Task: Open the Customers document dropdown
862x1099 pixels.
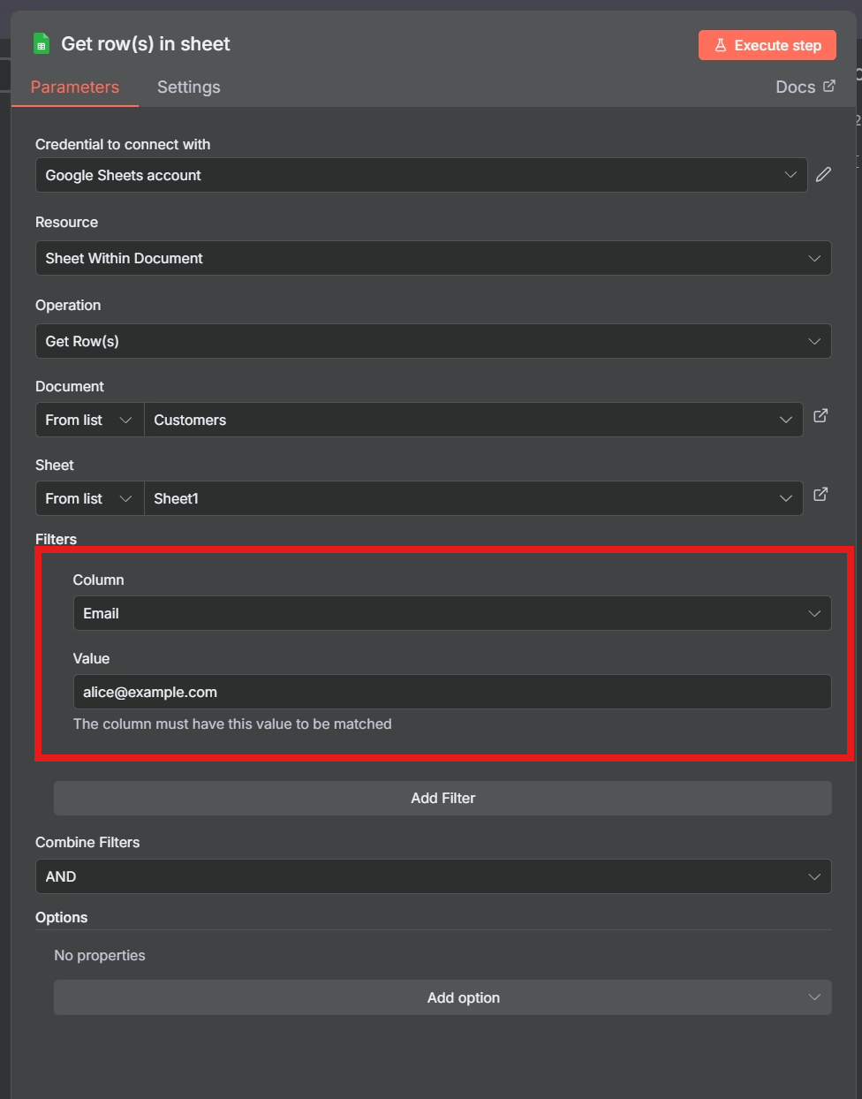Action: 473,420
